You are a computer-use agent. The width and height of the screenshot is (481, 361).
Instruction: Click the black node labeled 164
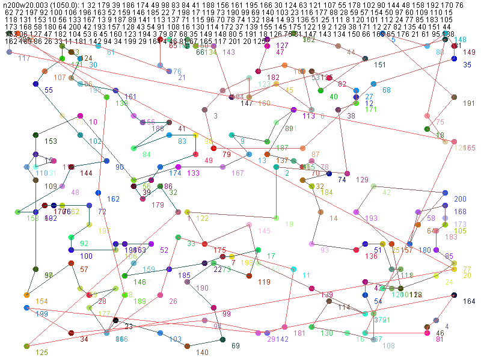[x=454, y=295]
